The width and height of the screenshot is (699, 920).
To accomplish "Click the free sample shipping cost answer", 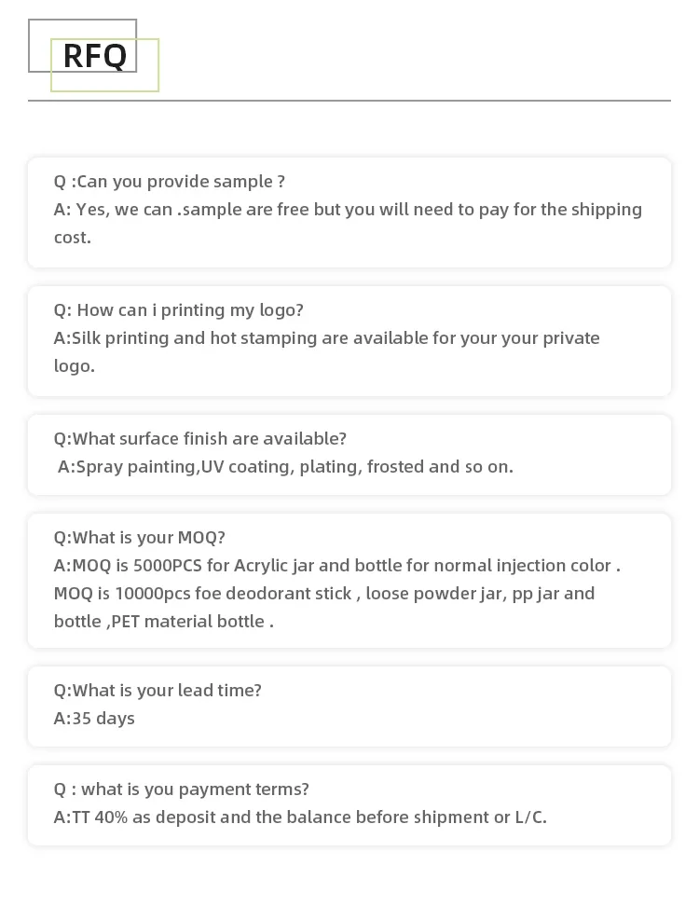I will [x=348, y=224].
